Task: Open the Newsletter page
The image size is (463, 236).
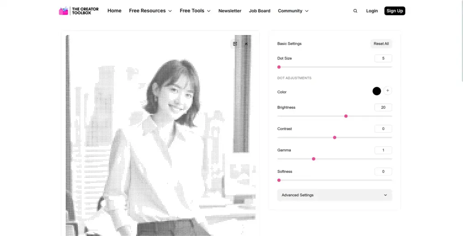Action: 230,11
